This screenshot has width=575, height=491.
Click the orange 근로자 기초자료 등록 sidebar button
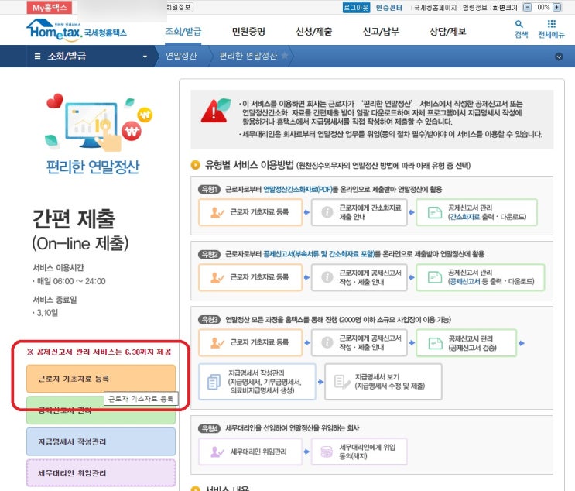point(101,379)
